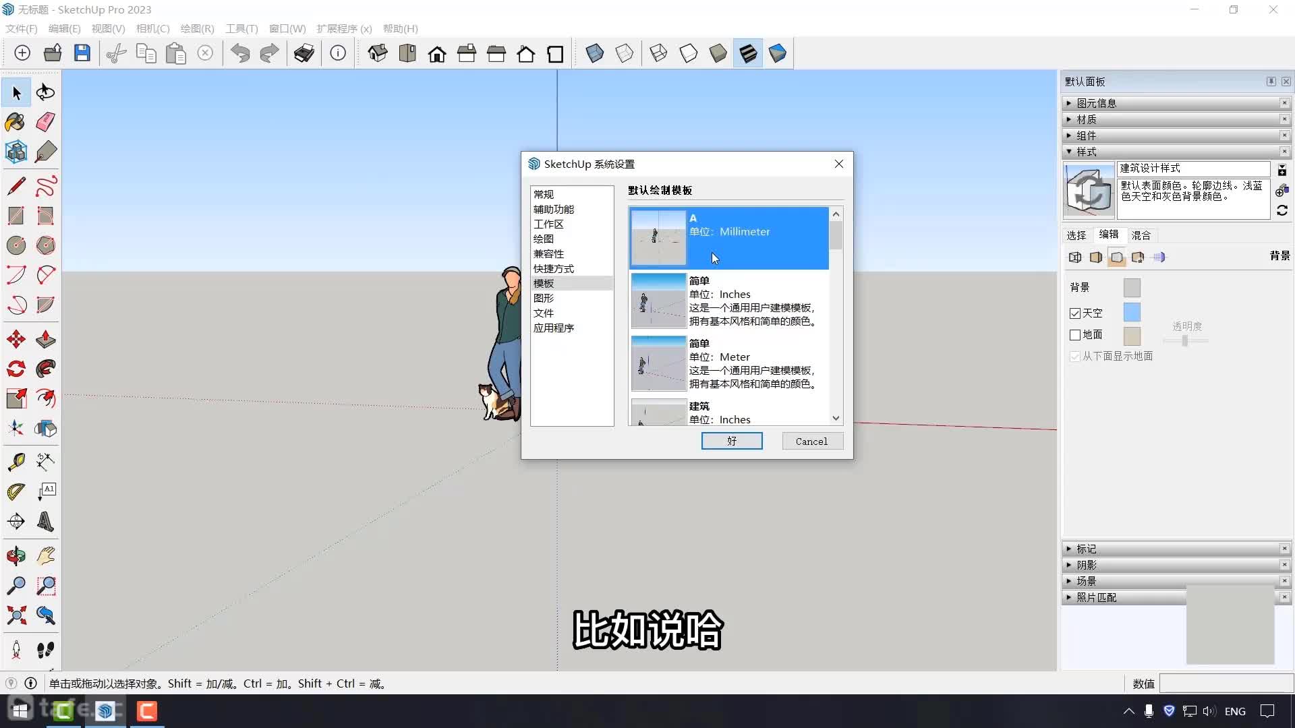Select the Pan hand tool
Screen dimensions: 1295x728
click(46, 556)
